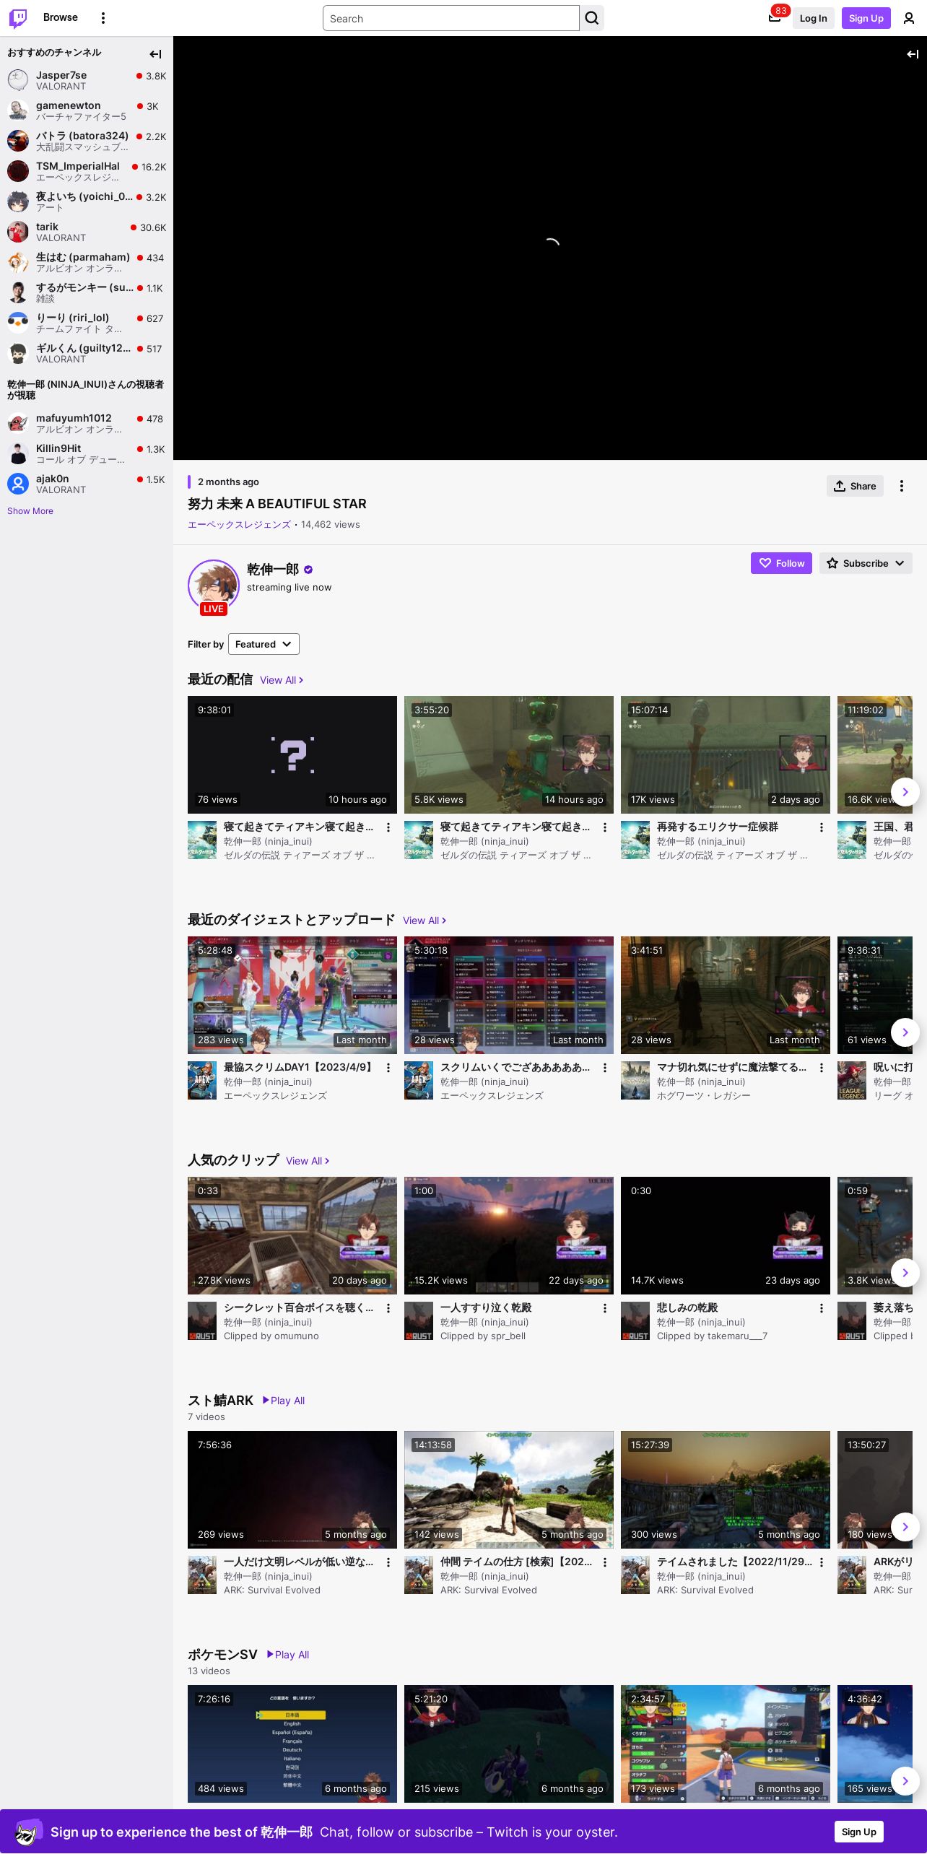Click Sign Up in the purple banner
This screenshot has height=1854, width=927.
click(x=859, y=1832)
